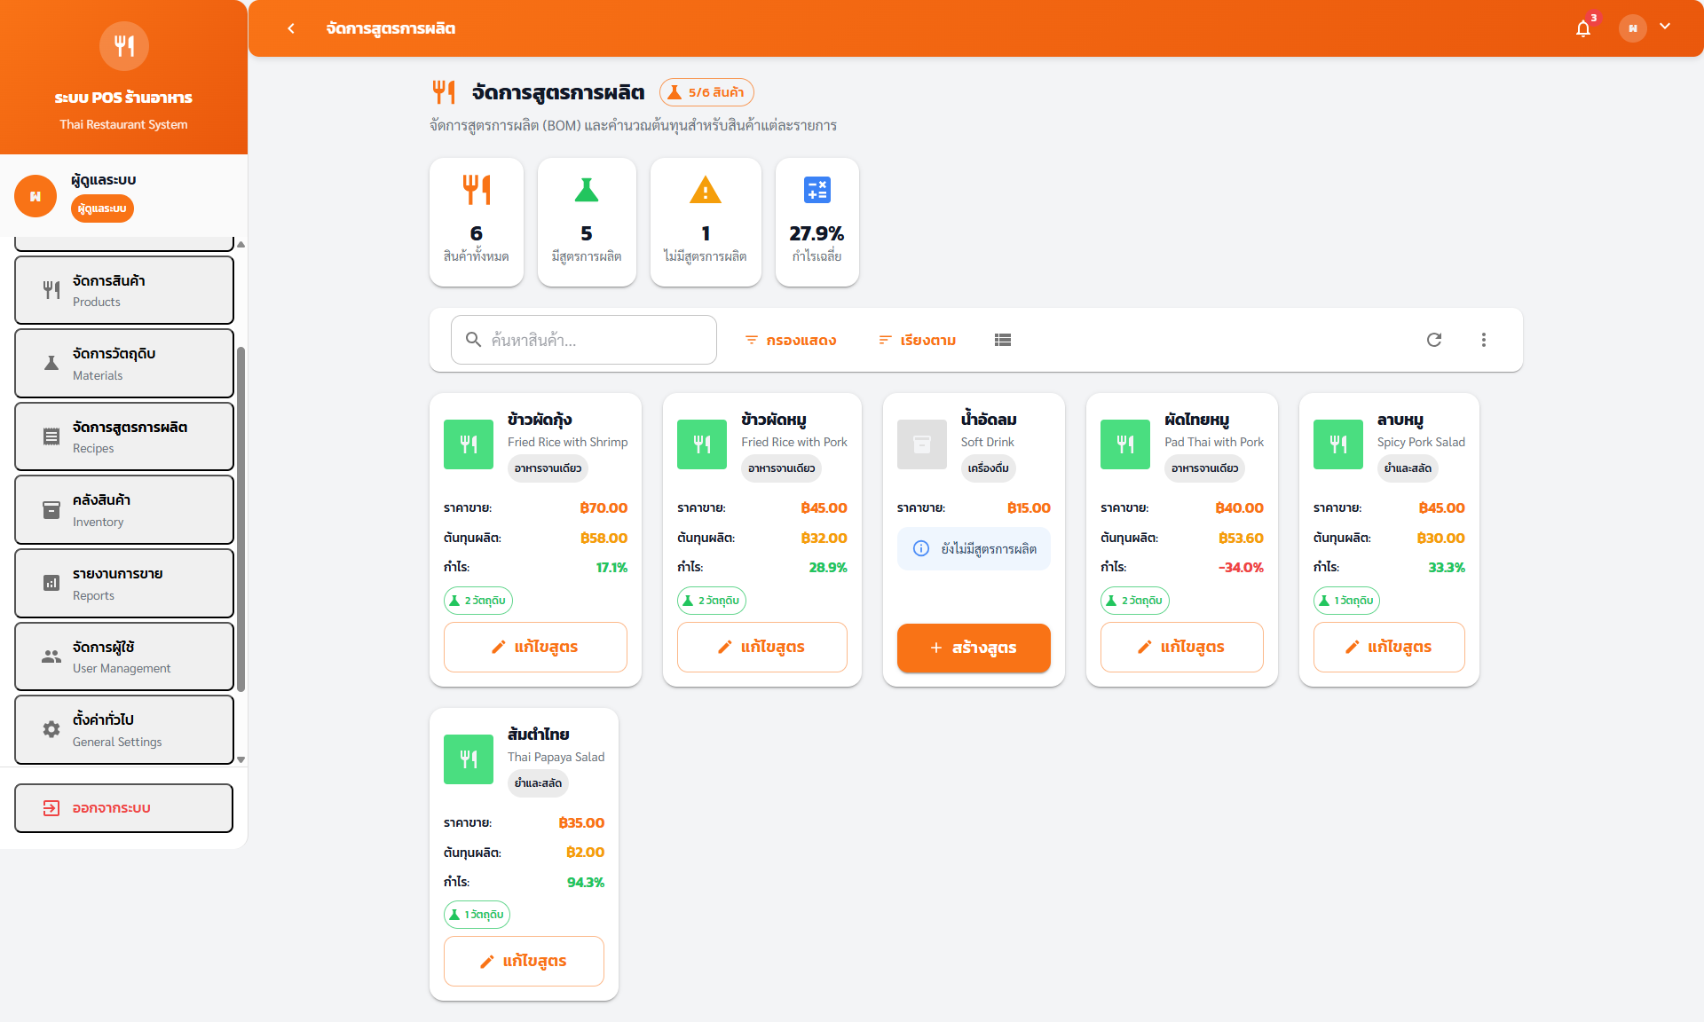This screenshot has height=1022, width=1704.
Task: Click the logout button ออกจากระบบ
Action: coord(124,808)
